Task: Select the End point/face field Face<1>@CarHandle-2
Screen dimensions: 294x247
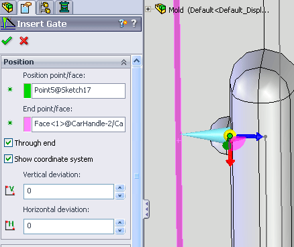Action: pyautogui.click(x=79, y=124)
